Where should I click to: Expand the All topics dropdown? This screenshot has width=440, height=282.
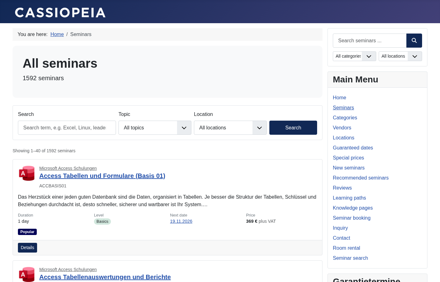[x=155, y=128]
